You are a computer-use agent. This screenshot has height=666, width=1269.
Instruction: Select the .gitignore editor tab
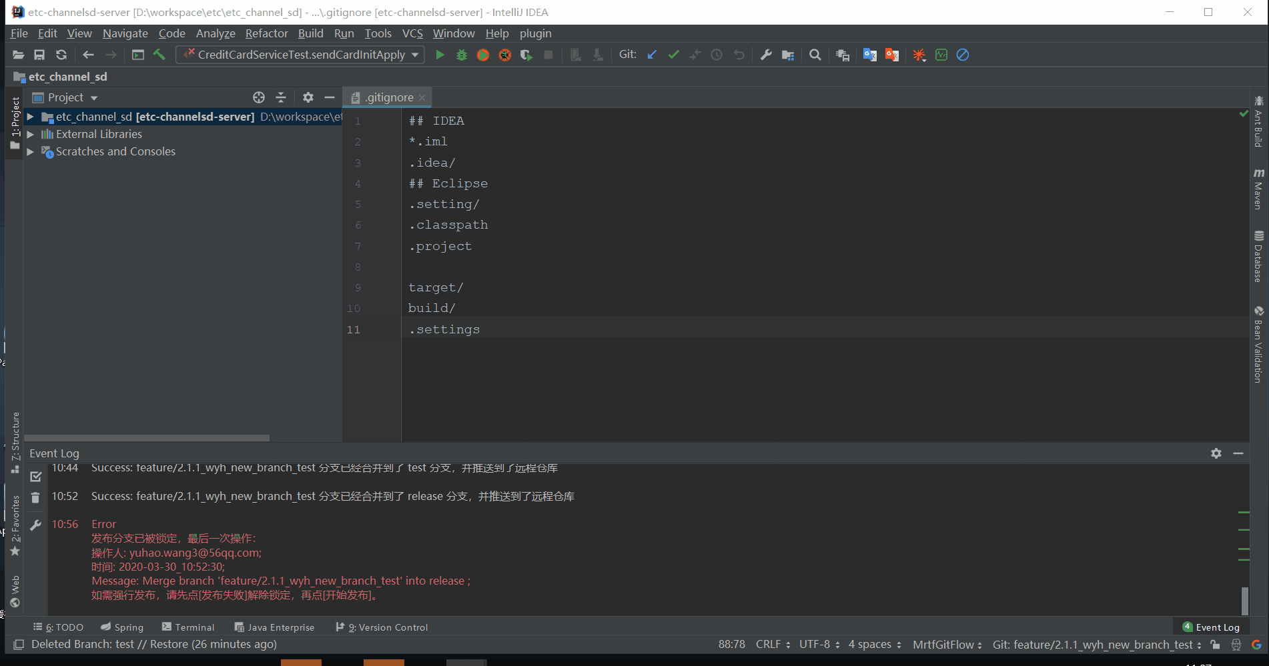[388, 97]
